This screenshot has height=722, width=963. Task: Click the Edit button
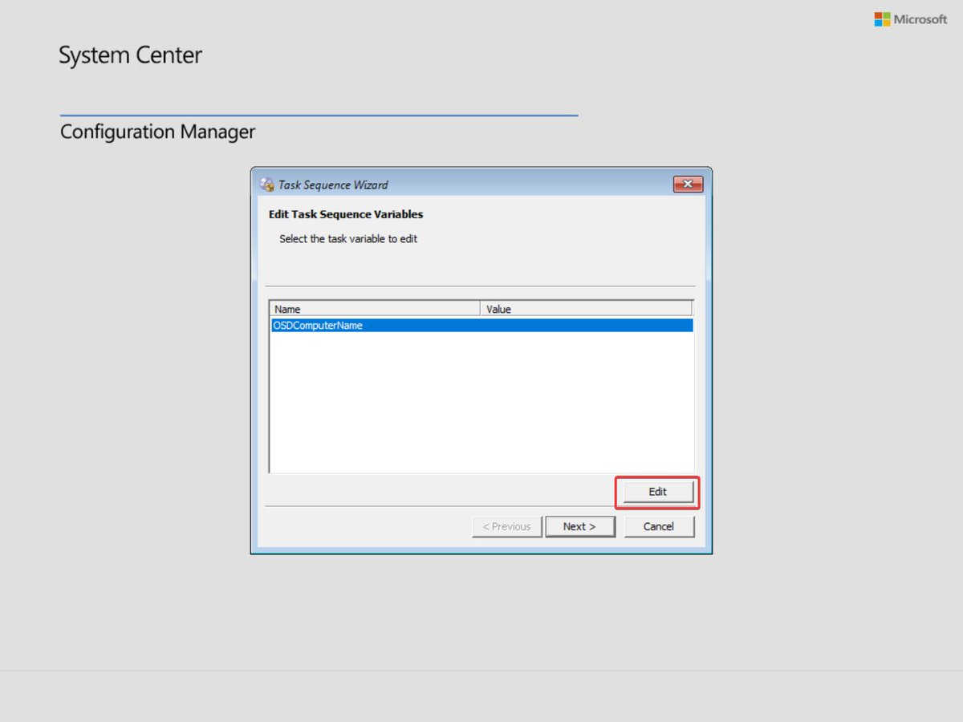pyautogui.click(x=658, y=492)
